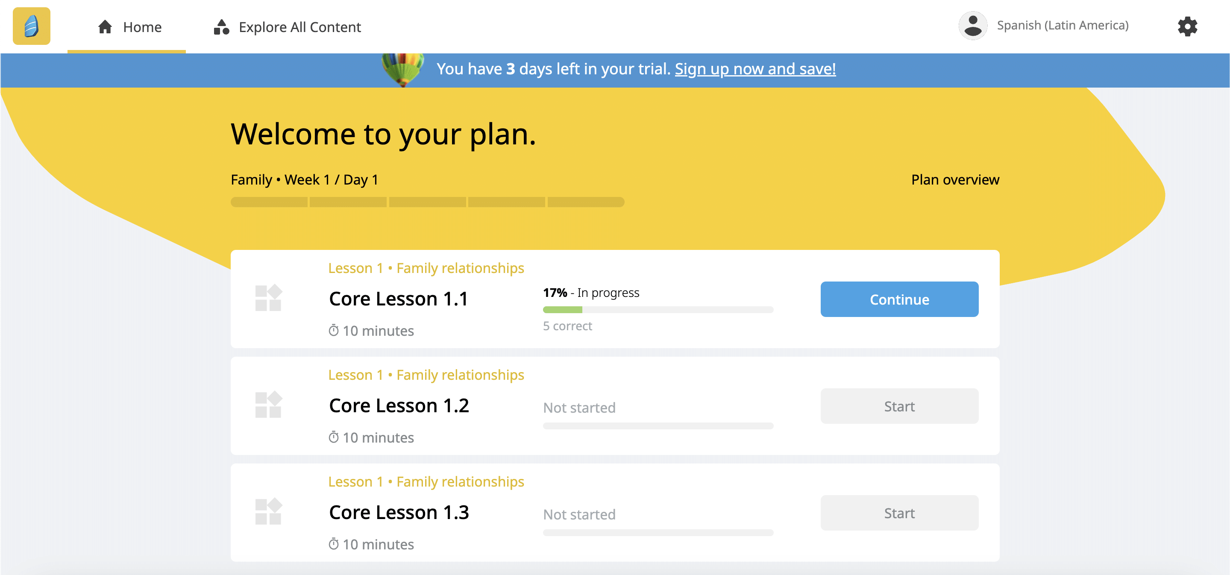Image resolution: width=1230 pixels, height=575 pixels.
Task: Click the Rosetta Stone logo icon
Action: pos(31,26)
